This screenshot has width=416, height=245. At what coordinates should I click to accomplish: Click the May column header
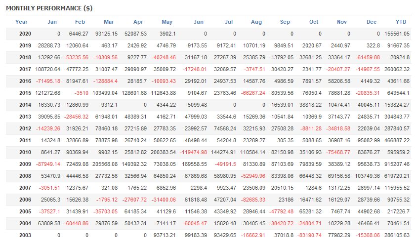[167, 22]
